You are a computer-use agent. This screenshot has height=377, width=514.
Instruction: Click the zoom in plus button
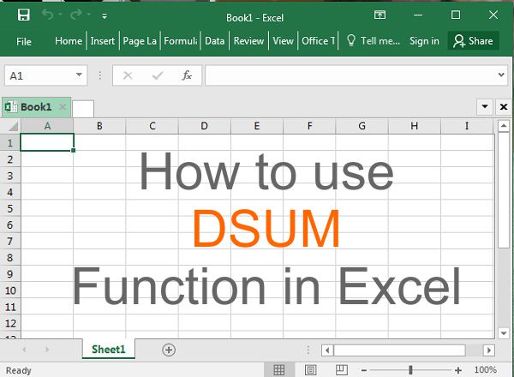coord(458,370)
